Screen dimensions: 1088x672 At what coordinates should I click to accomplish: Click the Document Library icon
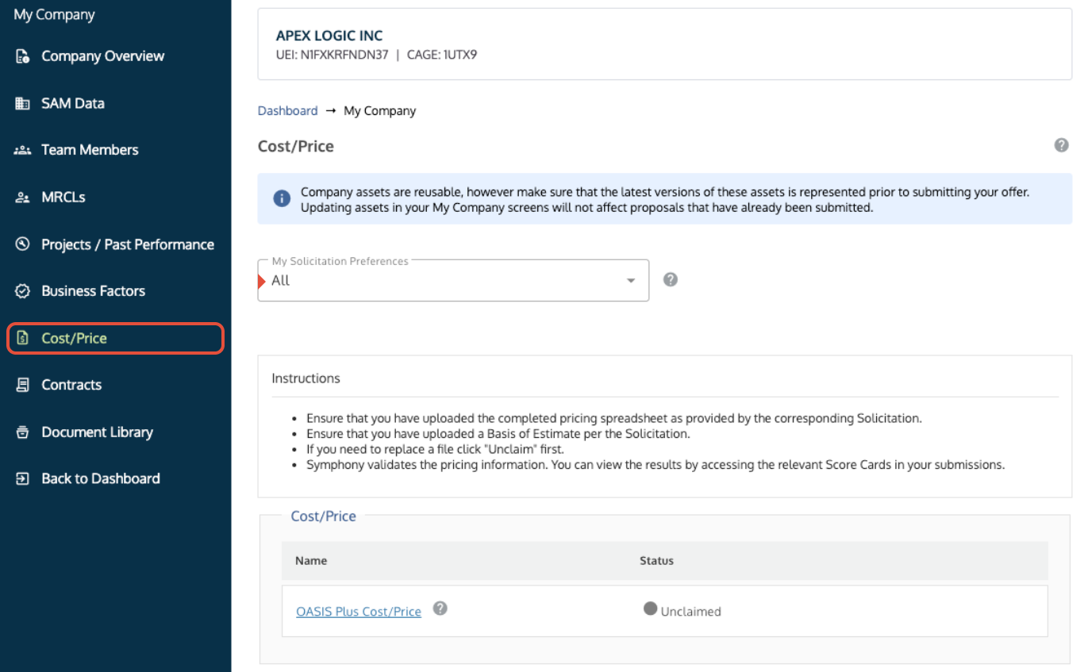pyautogui.click(x=22, y=432)
